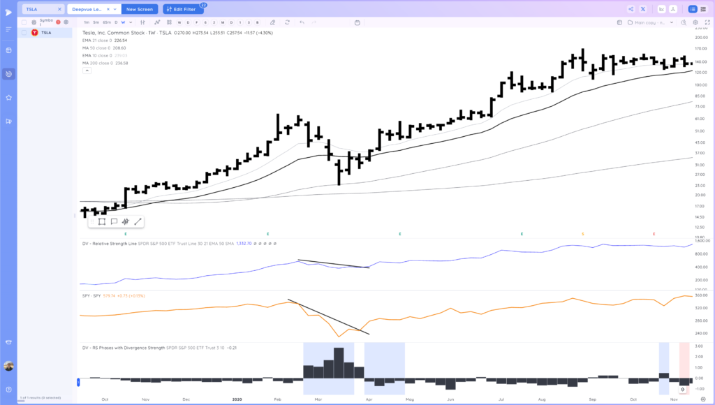
Task: Open the pie distribution view icon
Action: pos(673,9)
